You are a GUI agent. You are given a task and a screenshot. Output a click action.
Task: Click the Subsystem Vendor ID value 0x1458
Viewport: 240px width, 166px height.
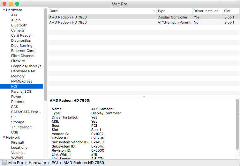click(x=98, y=142)
